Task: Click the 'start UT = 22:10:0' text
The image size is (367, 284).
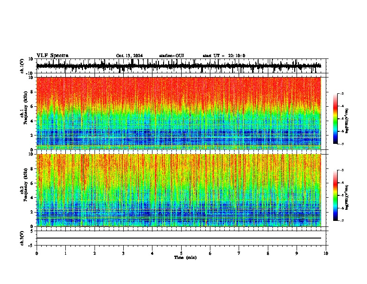Action: (224, 56)
